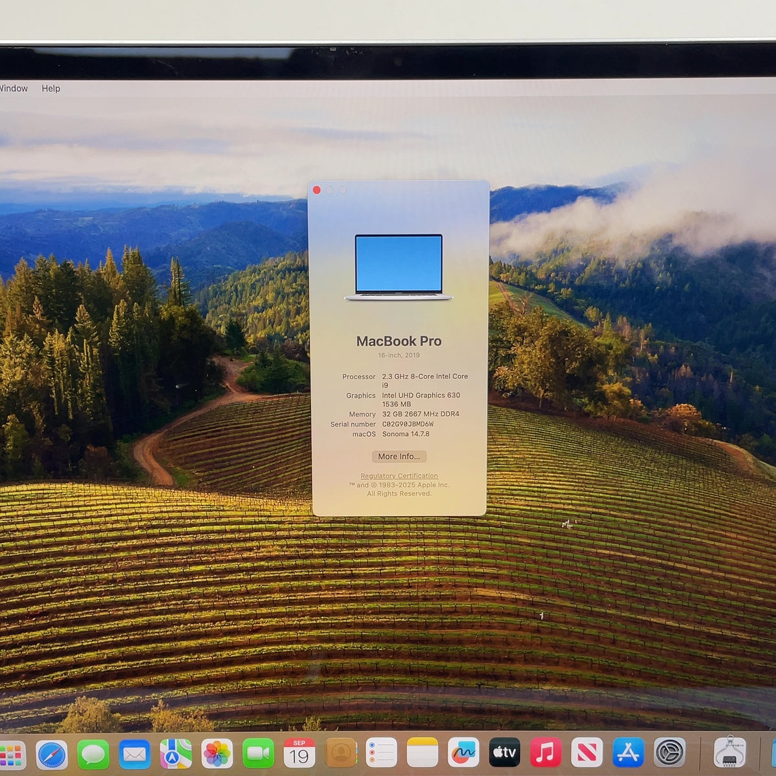Click the MacBook Pro laptop image
The width and height of the screenshot is (776, 776).
399,268
